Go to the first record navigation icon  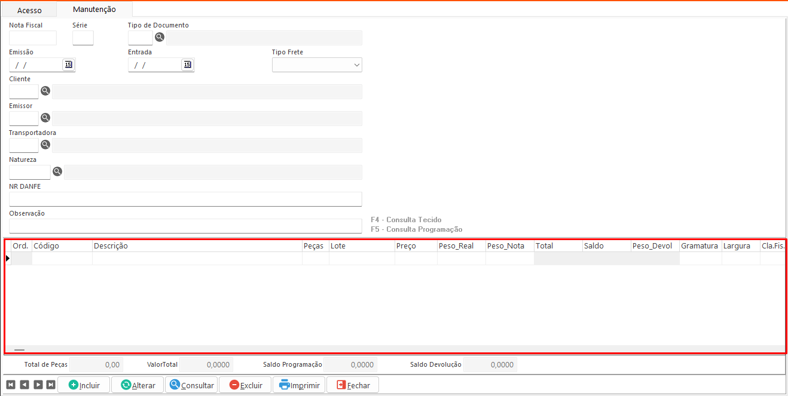11,385
